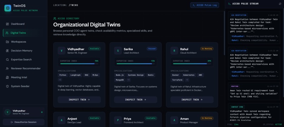Viewport: 284px width, 127px height.
Task: Expand Sarika's +2 more specializations
Action: [x=128, y=80]
